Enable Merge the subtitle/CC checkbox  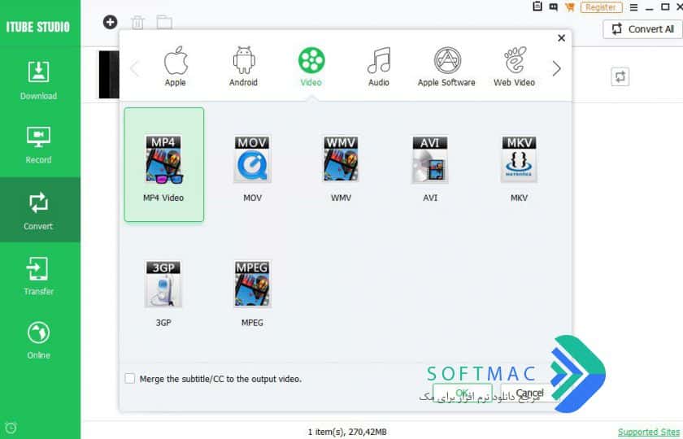point(130,379)
